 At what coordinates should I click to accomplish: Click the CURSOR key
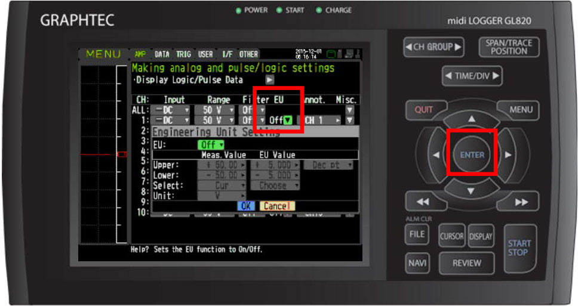coord(451,236)
